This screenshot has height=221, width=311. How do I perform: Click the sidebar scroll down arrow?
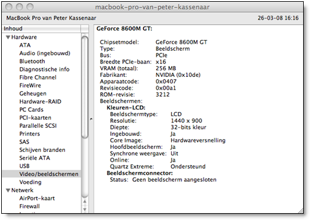(85, 209)
